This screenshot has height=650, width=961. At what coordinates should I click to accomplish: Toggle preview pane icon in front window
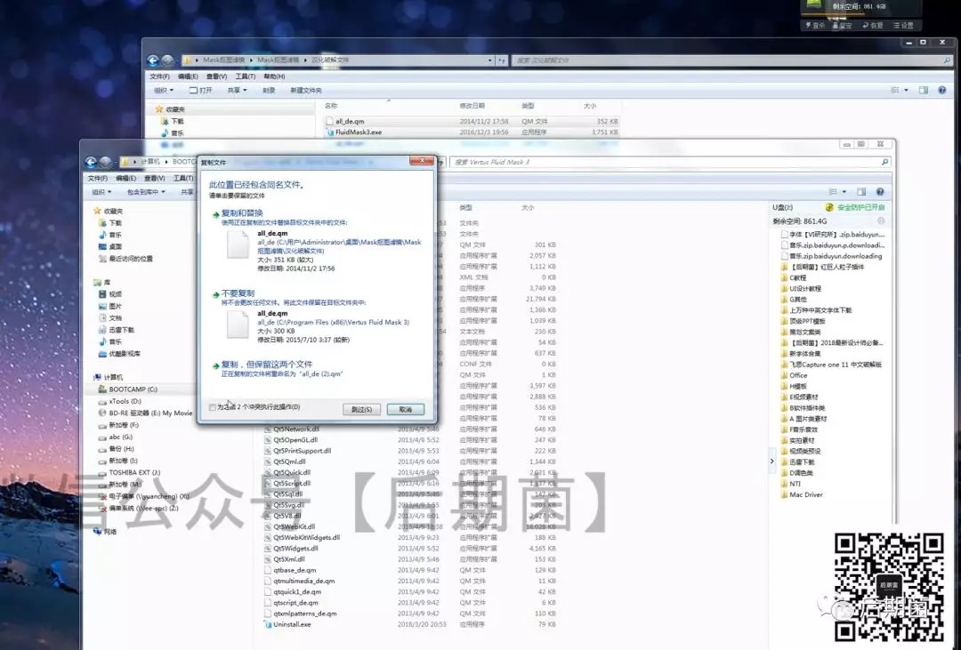click(861, 192)
